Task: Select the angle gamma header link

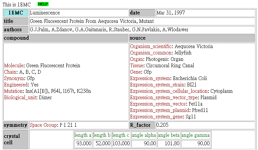Action: (195, 135)
